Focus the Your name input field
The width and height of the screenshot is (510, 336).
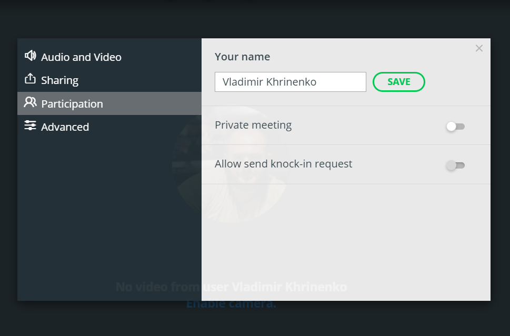pos(291,82)
